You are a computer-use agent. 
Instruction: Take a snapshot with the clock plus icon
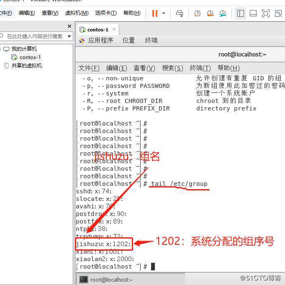coord(197,13)
